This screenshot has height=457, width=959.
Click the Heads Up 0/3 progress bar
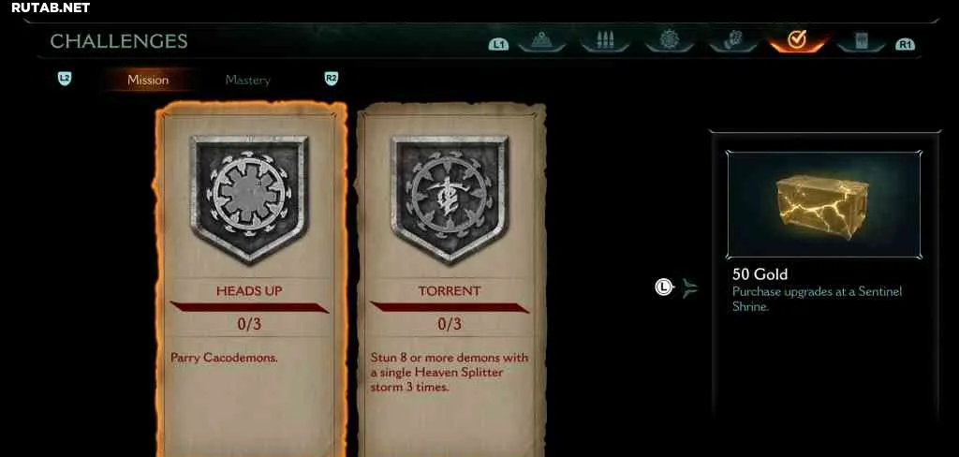coord(249,308)
